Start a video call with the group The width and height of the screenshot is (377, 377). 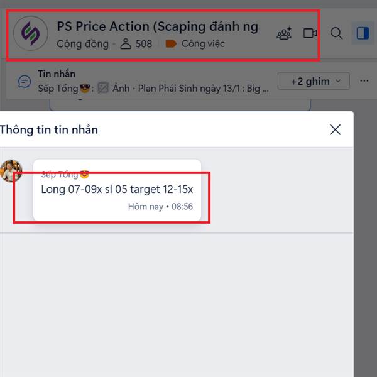(x=310, y=33)
